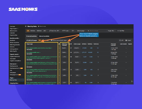Open Backlinks in the sidebar

click(x=13, y=40)
